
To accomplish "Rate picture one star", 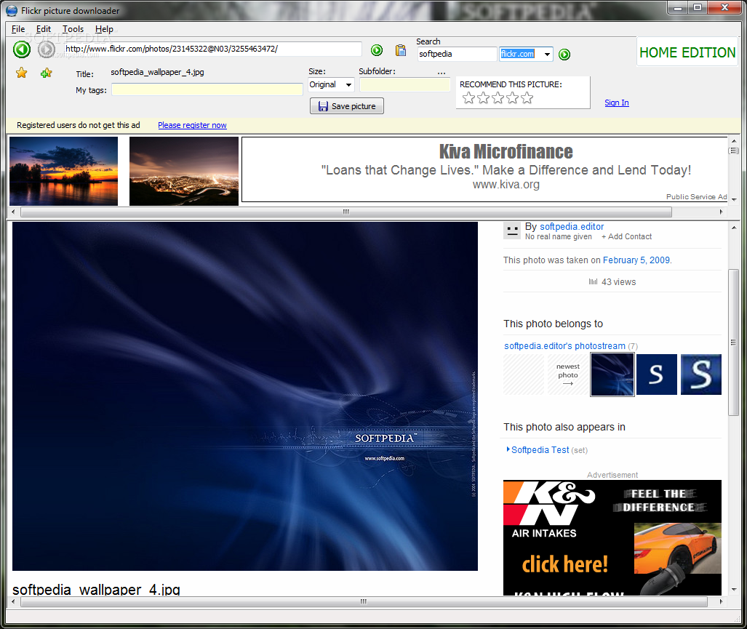I will point(468,98).
